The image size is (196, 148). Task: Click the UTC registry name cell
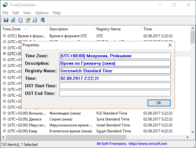tap(100, 36)
